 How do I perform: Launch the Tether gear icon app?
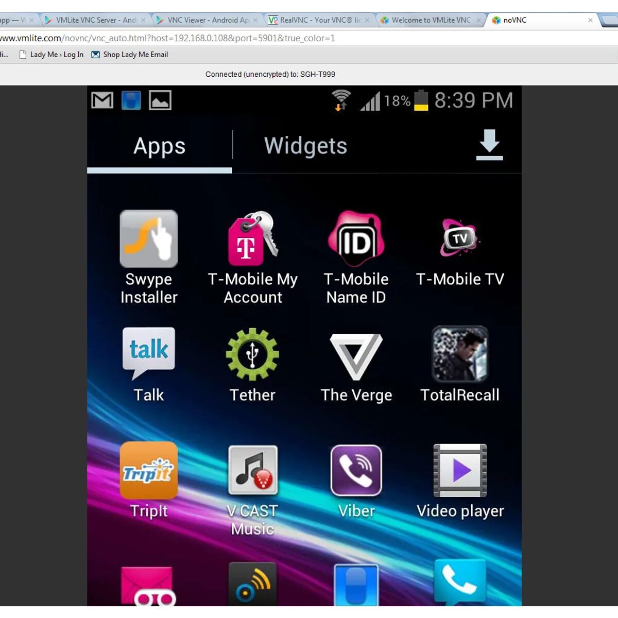tap(252, 354)
